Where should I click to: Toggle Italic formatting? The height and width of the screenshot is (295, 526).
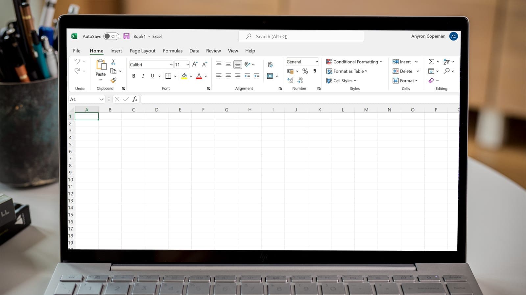pos(143,76)
